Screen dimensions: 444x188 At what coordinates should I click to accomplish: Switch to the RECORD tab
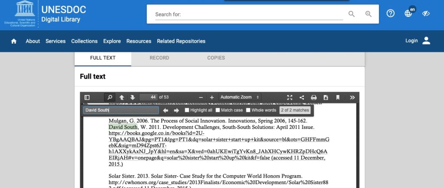pos(159,58)
